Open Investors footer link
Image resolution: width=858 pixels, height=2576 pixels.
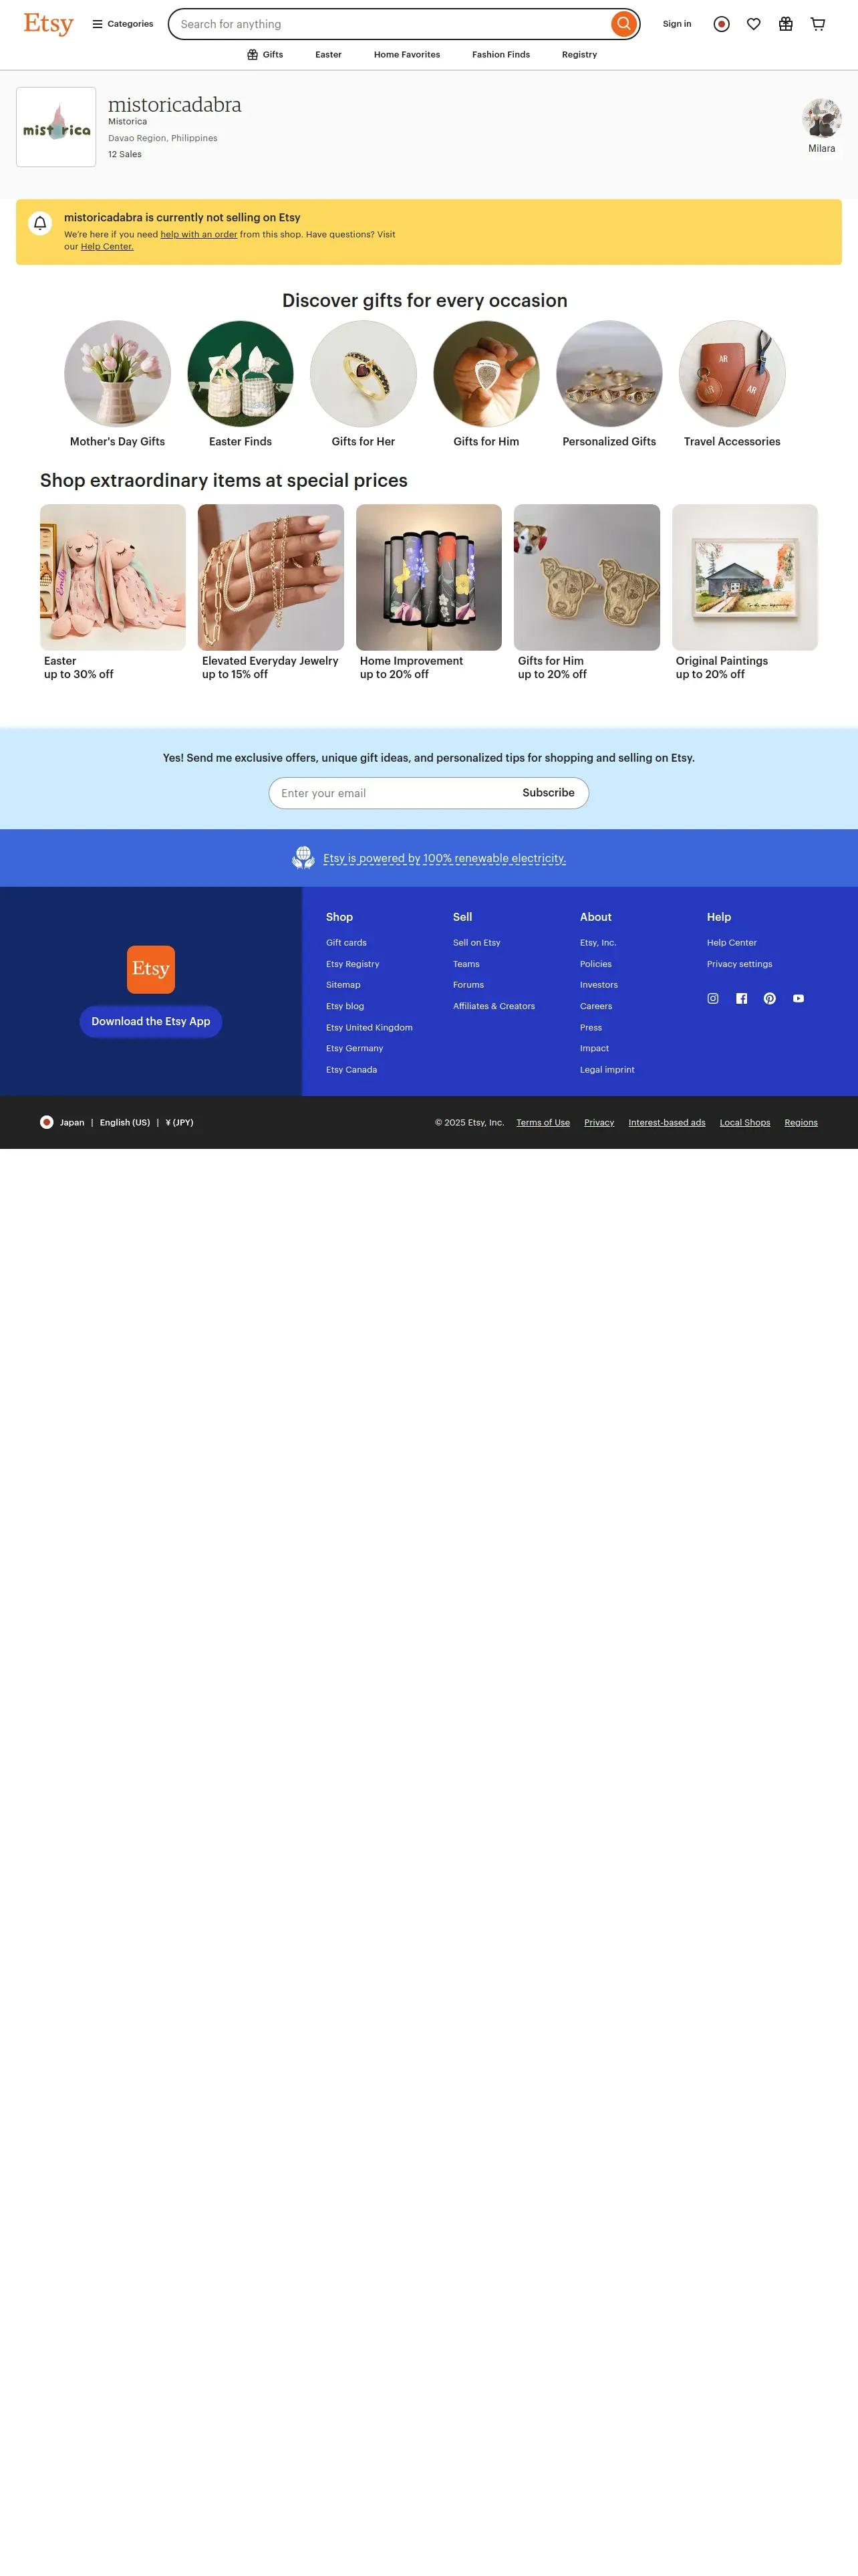[598, 985]
